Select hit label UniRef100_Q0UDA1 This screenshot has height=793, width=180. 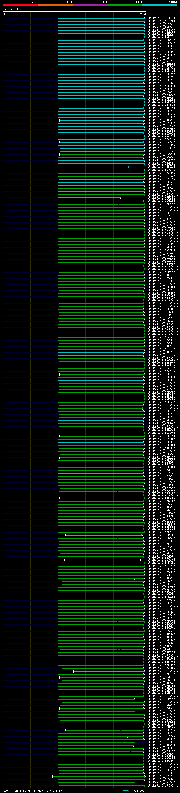click(161, 380)
